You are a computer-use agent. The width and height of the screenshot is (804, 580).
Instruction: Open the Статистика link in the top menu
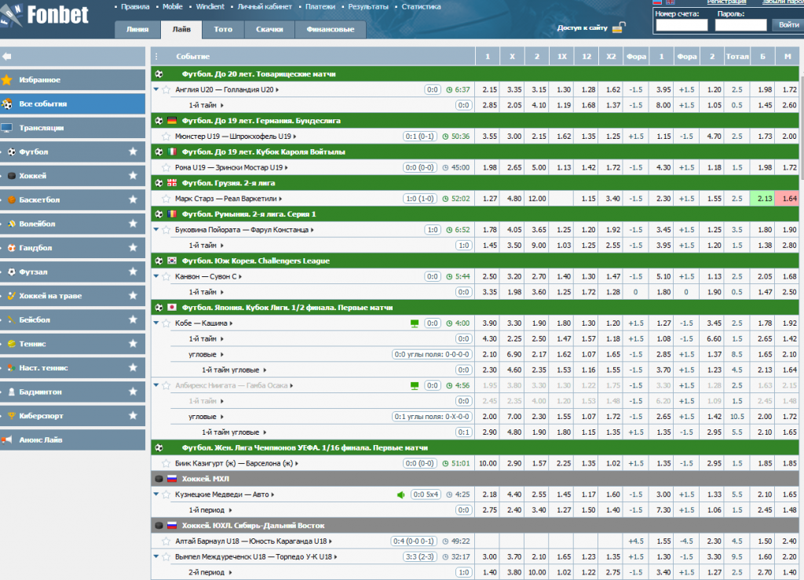[x=421, y=6]
